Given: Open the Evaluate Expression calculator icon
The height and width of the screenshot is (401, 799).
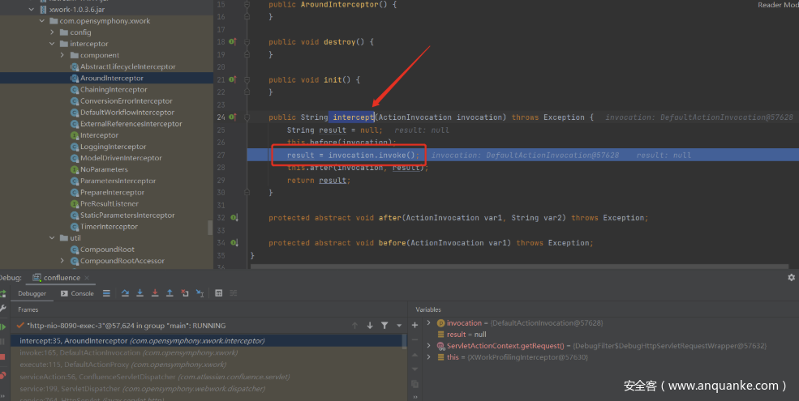Looking at the screenshot, I should click(218, 293).
